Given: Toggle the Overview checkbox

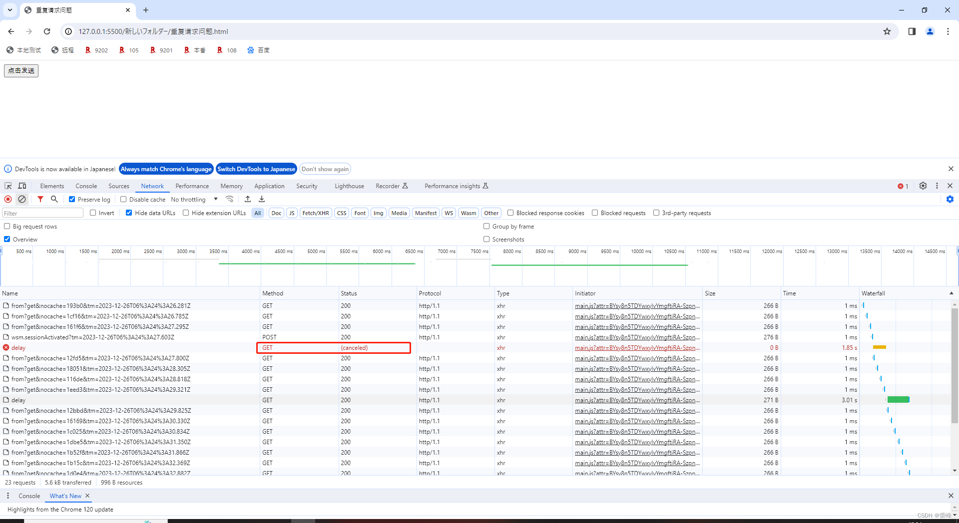Looking at the screenshot, I should coord(7,239).
